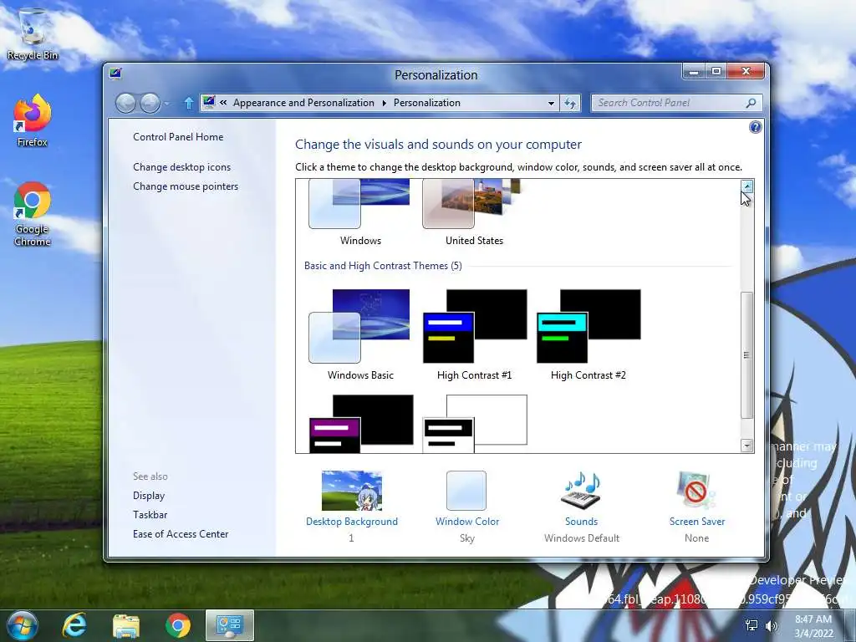Expand the address bar history dropdown
The width and height of the screenshot is (856, 642).
point(552,103)
